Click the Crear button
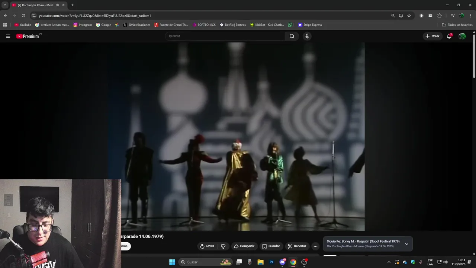 tap(432, 36)
